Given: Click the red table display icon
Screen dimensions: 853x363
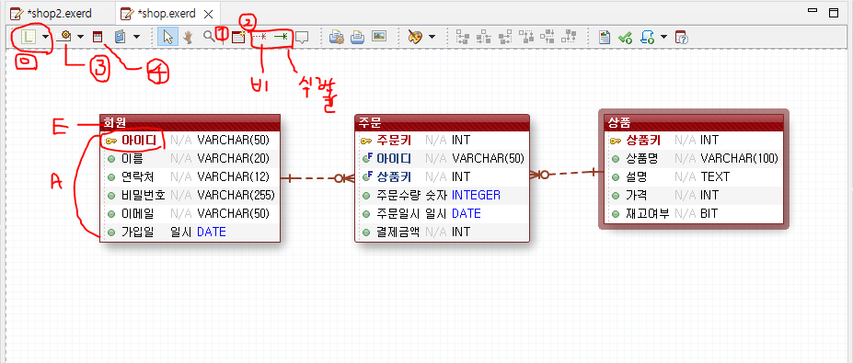Looking at the screenshot, I should click(98, 37).
